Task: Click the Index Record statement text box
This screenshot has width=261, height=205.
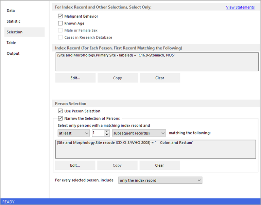Action: click(157, 61)
